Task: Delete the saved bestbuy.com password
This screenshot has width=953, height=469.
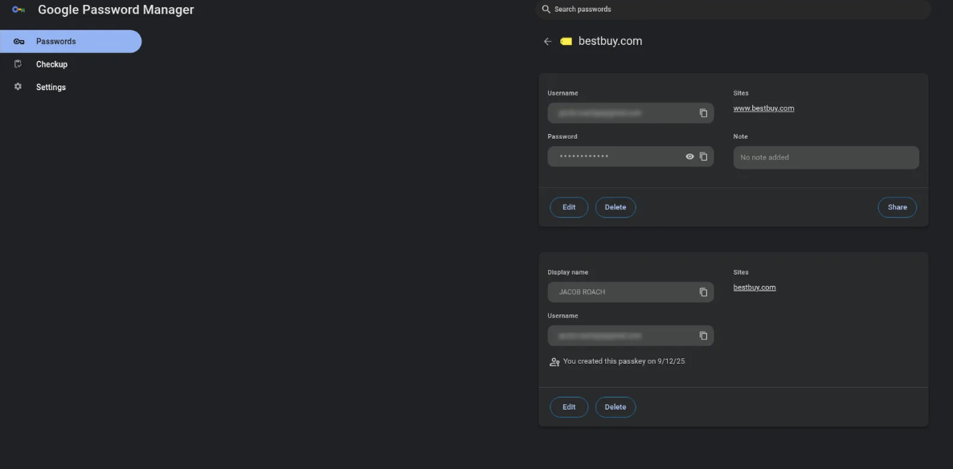Action: click(x=615, y=207)
